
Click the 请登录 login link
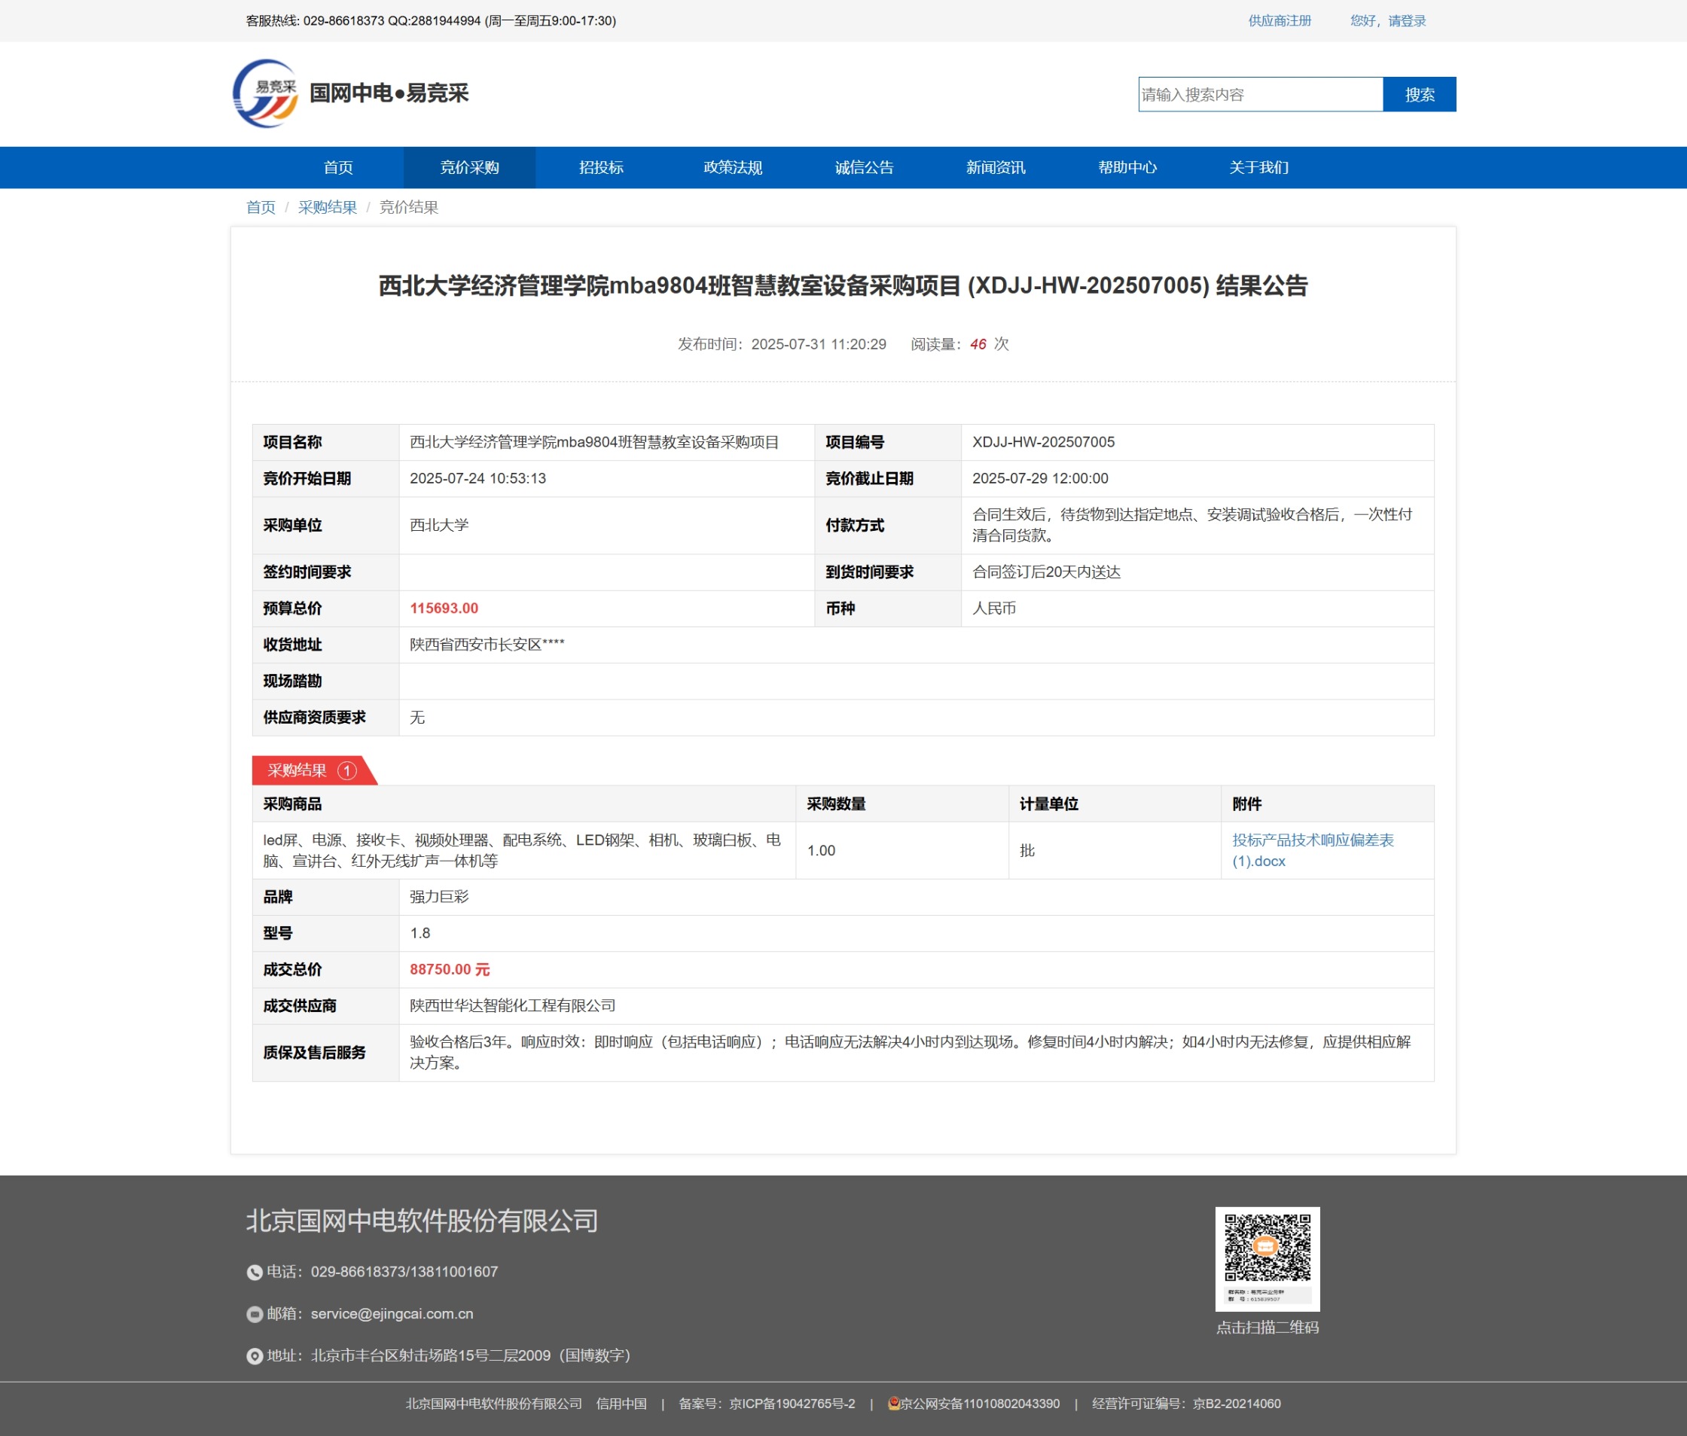click(x=1406, y=21)
